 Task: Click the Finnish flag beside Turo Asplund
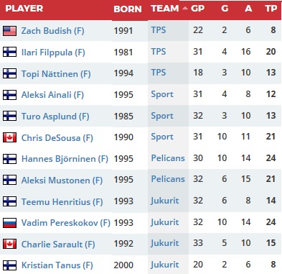(9, 116)
